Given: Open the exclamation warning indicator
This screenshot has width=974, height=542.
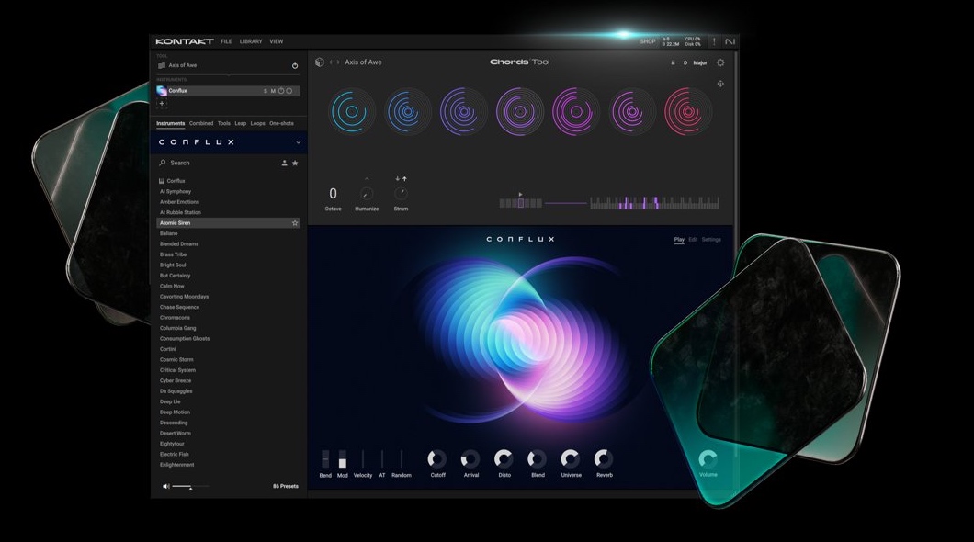Looking at the screenshot, I should click(x=714, y=41).
